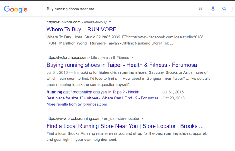Open 'Find a Local Running Store Near You' Brooks result
This screenshot has width=235, height=151.
coord(125,126)
